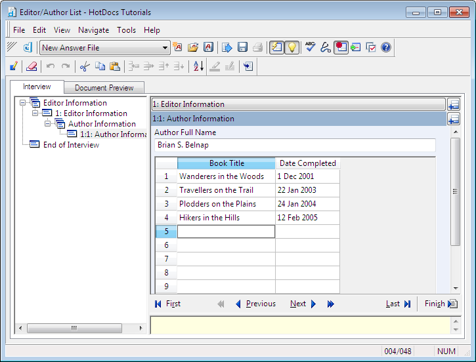Toggle the instant update red-dot button
This screenshot has height=362, width=476.
click(x=341, y=47)
